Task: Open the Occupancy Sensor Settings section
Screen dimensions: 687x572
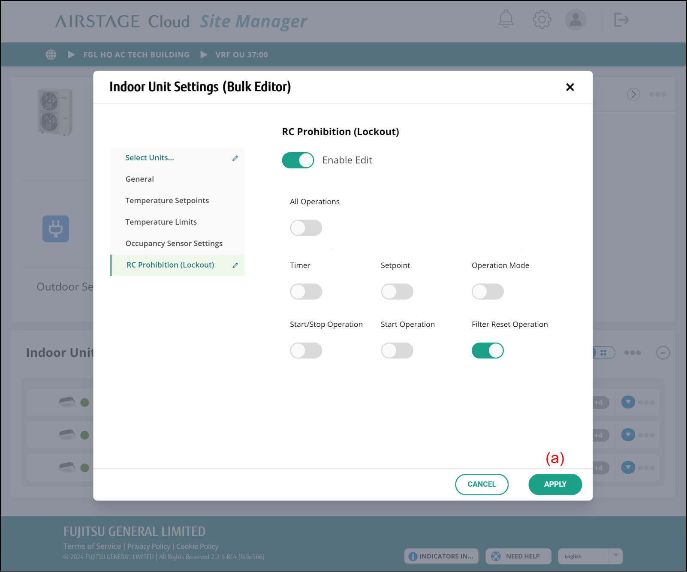Action: tap(174, 244)
